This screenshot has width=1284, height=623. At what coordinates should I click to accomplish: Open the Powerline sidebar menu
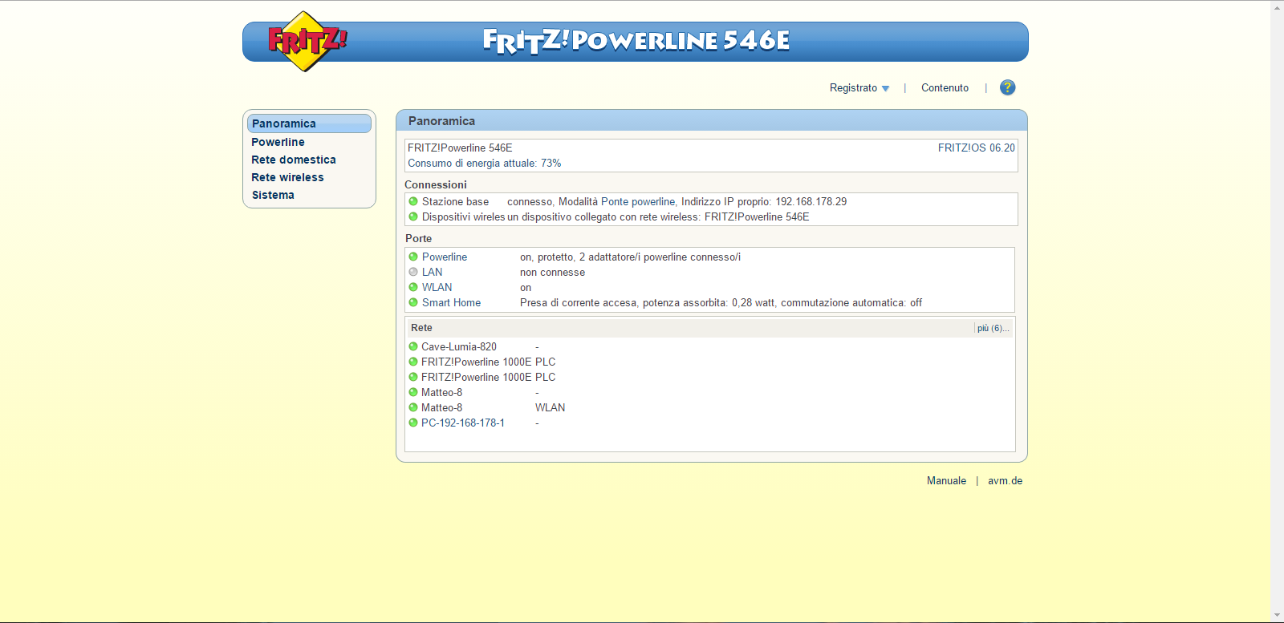[x=278, y=142]
